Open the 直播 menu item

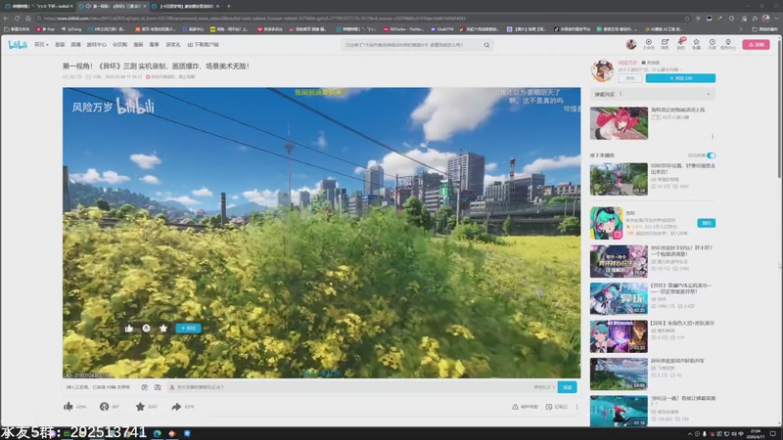76,44
